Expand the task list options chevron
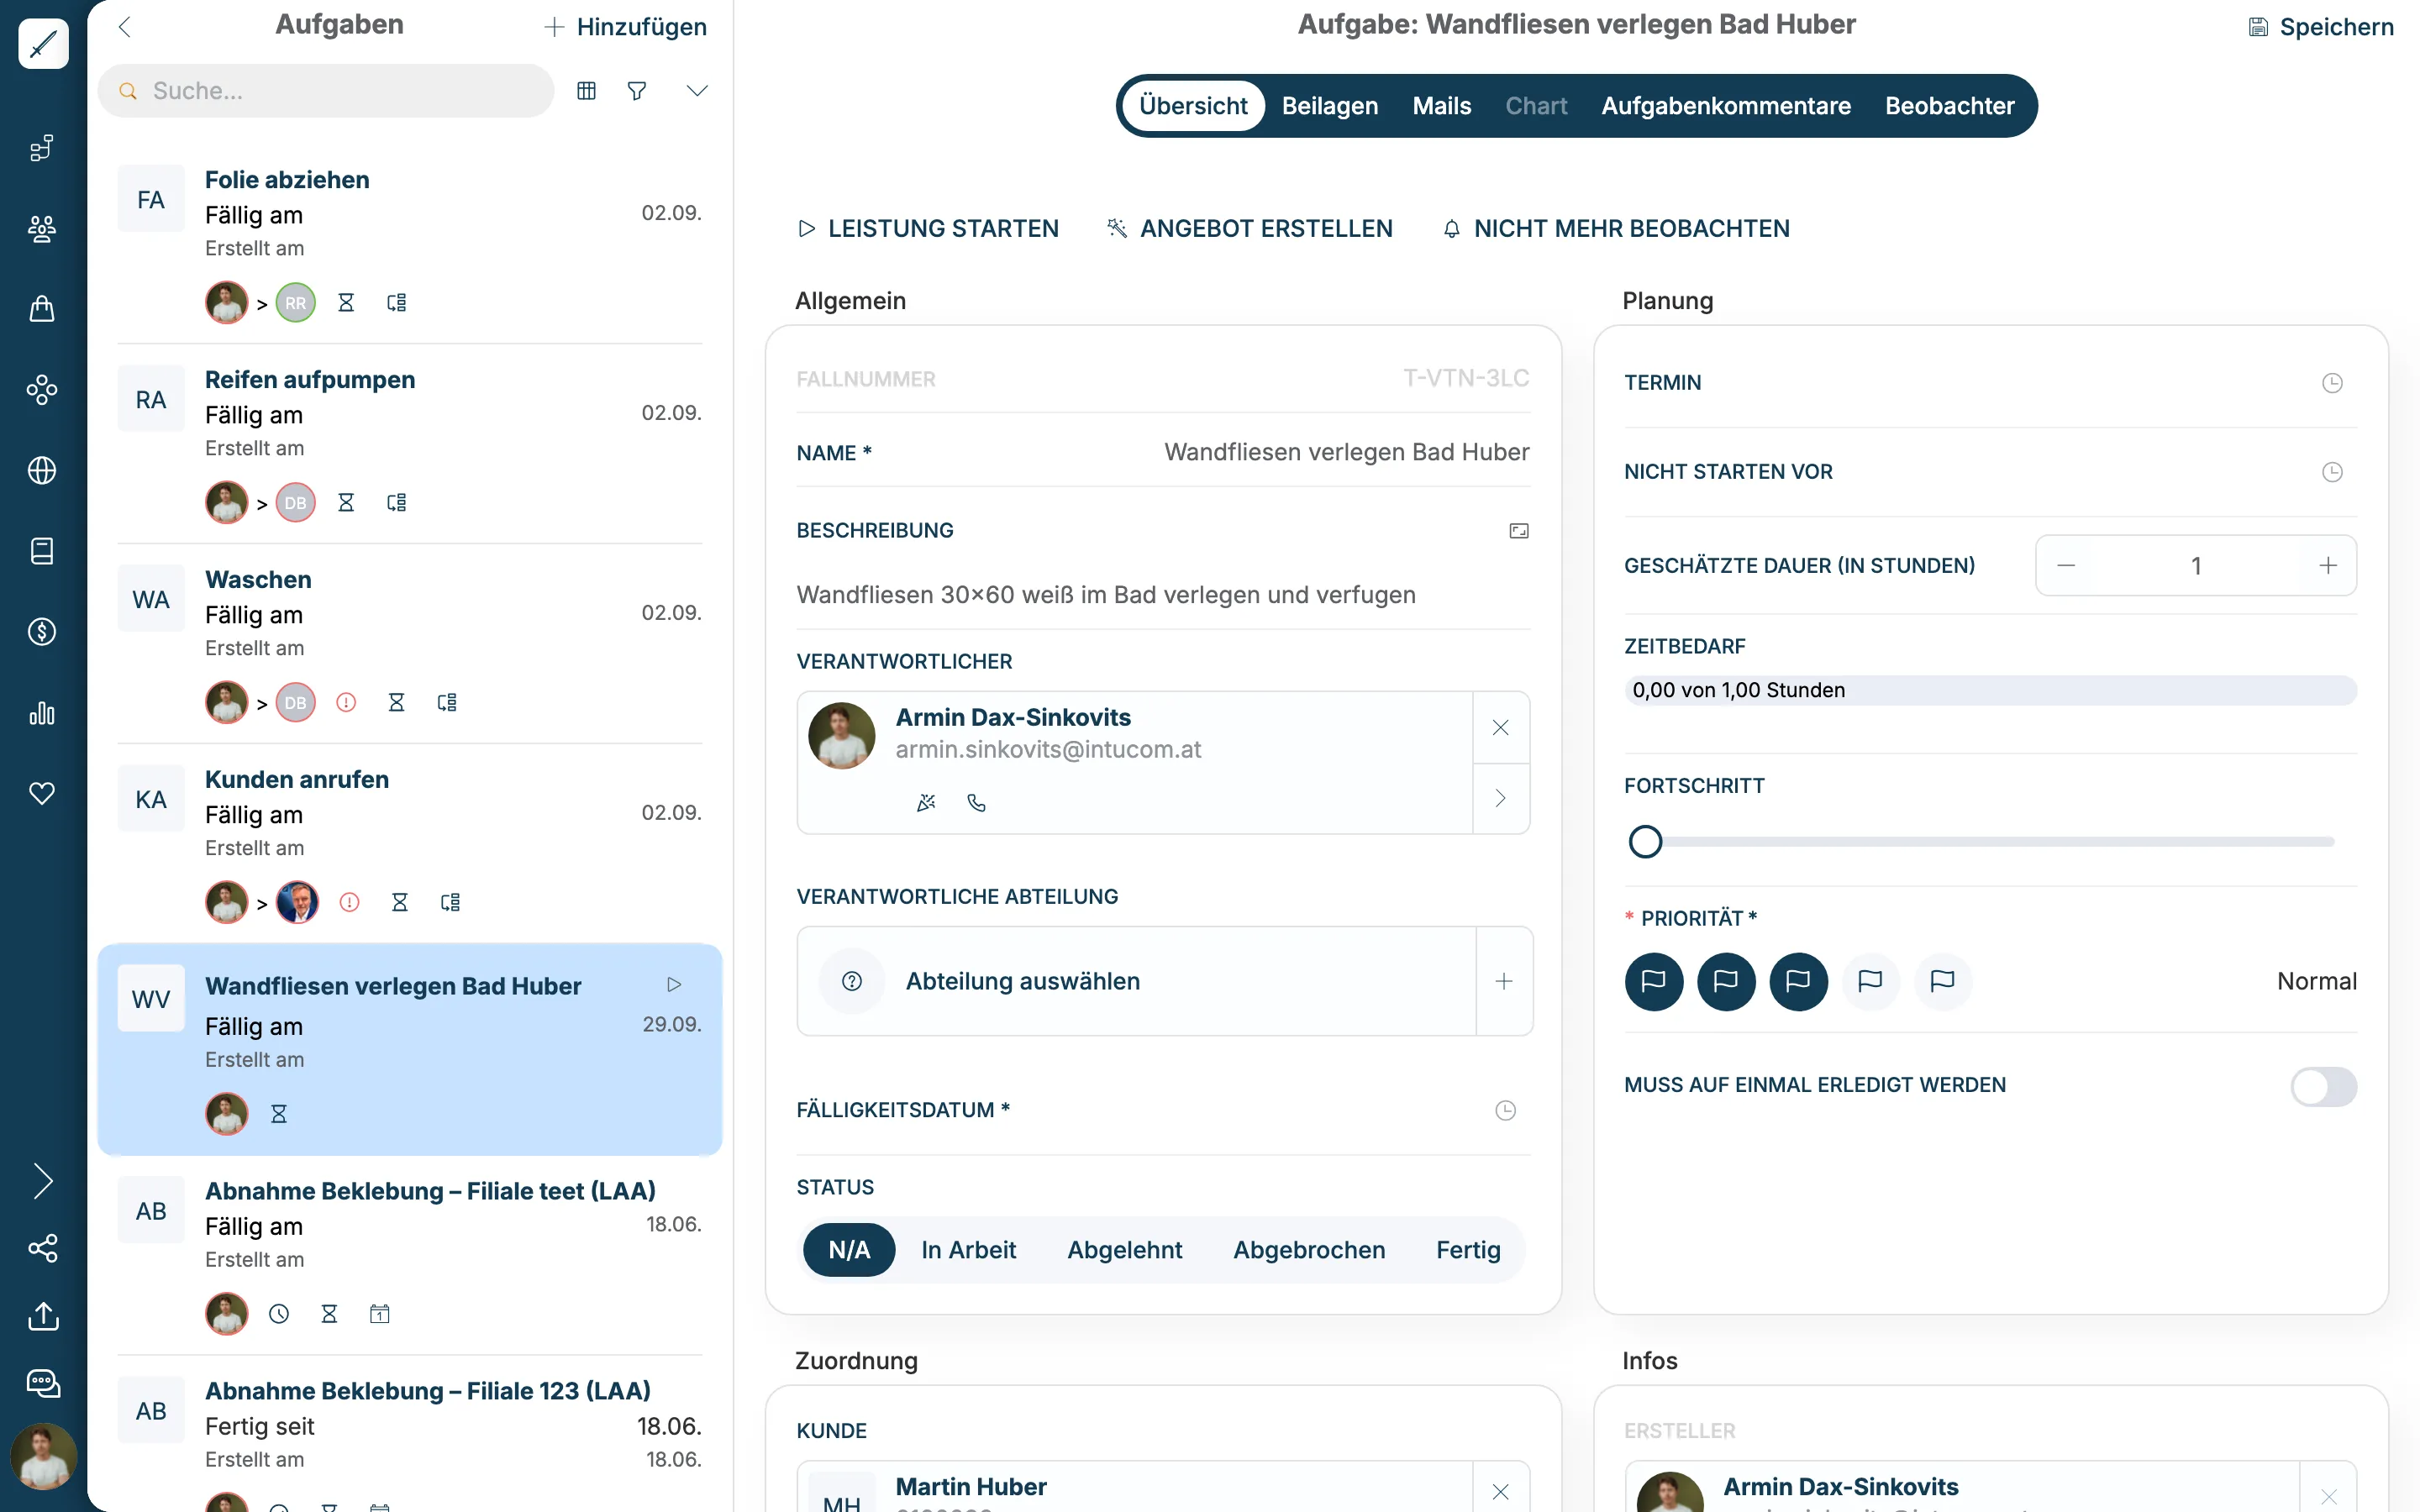This screenshot has width=2420, height=1512. pos(697,91)
